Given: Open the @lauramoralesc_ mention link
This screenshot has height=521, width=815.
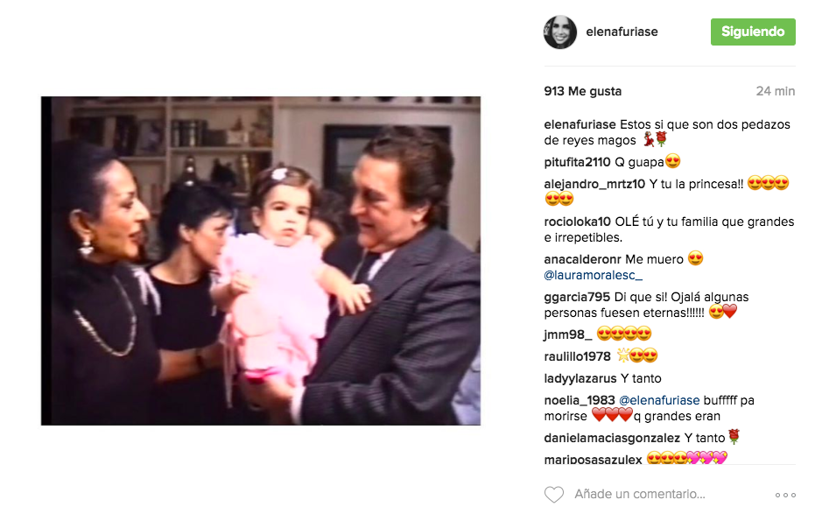Looking at the screenshot, I should pos(593,275).
